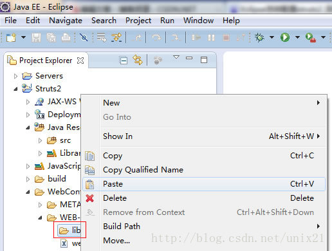Viewport: 332px width, 251px height.
Task: Open Build Path submenu
Action: pyautogui.click(x=205, y=227)
